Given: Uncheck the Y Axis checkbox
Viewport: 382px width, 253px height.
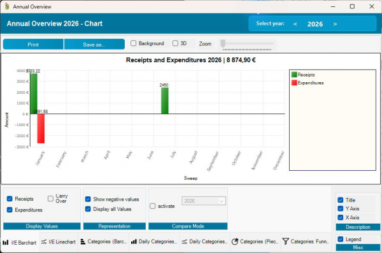Looking at the screenshot, I should (341, 208).
